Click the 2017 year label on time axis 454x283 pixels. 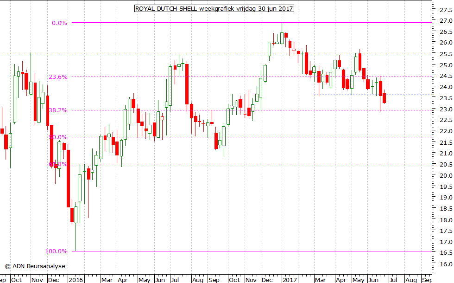[290, 280]
